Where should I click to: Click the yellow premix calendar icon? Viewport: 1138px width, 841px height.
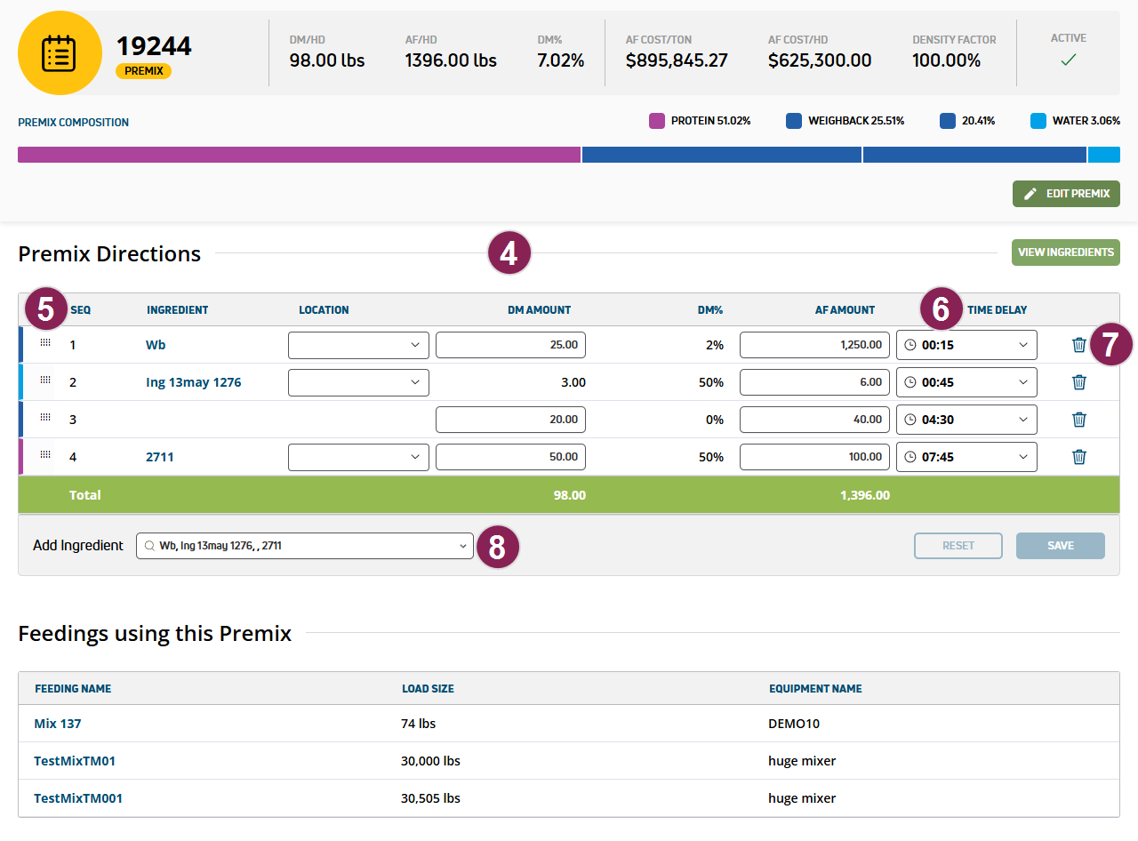[60, 53]
